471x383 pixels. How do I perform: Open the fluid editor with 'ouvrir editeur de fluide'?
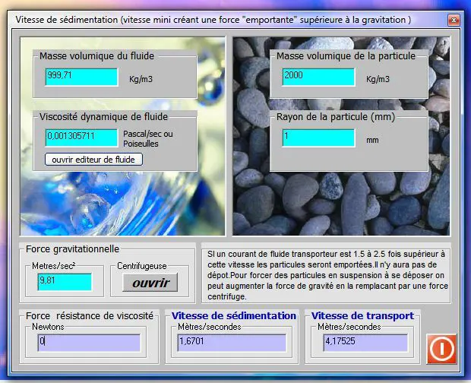(x=93, y=160)
